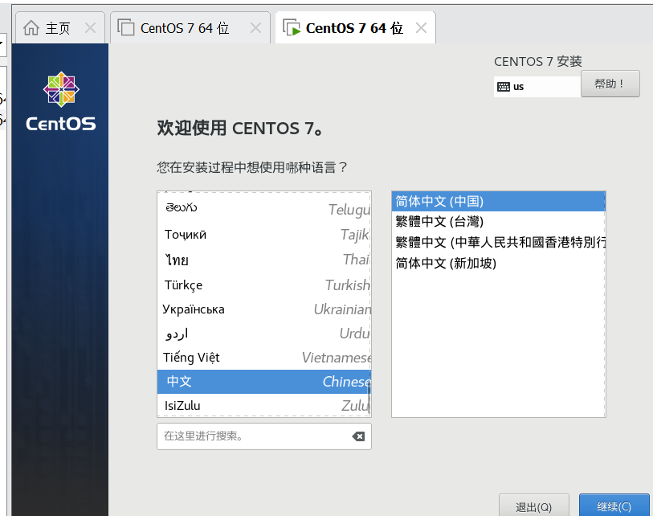Choose Urdu (اردو) language row

264,334
